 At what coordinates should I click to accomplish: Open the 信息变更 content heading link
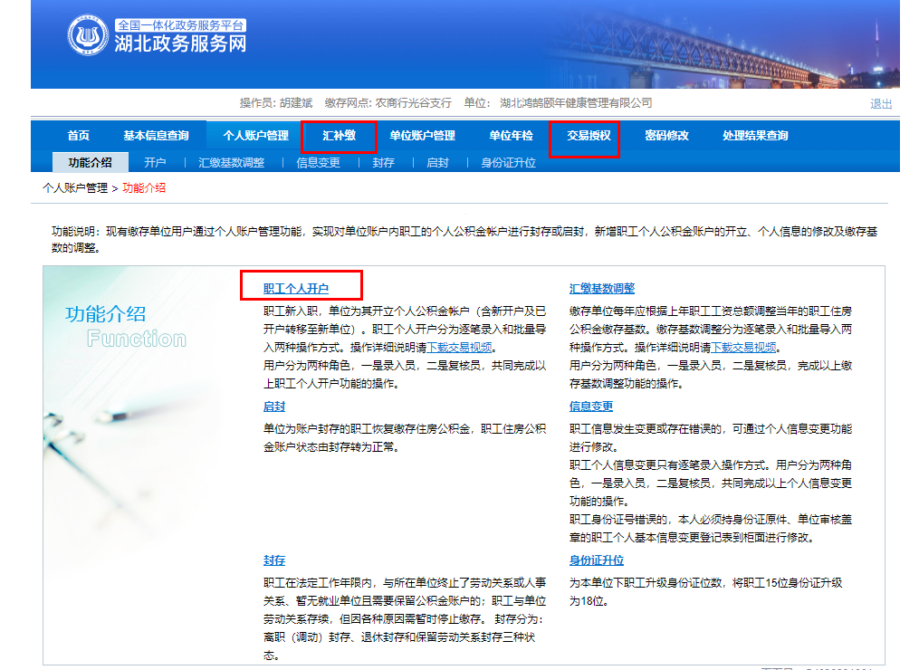pos(590,407)
